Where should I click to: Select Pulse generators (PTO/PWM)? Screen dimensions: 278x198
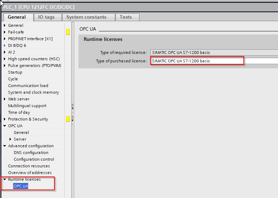[x=35, y=66]
